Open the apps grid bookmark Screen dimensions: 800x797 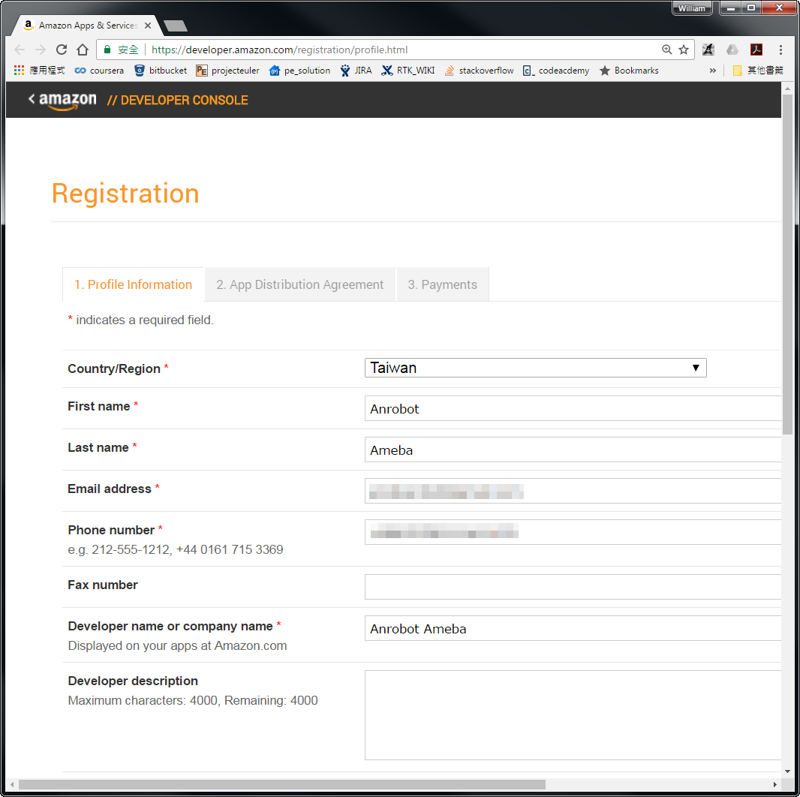40,71
